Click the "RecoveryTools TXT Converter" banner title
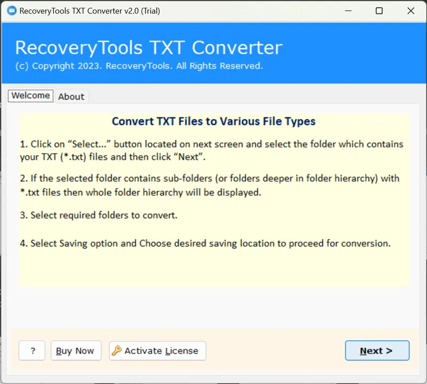This screenshot has height=384, width=427. pyautogui.click(x=149, y=48)
